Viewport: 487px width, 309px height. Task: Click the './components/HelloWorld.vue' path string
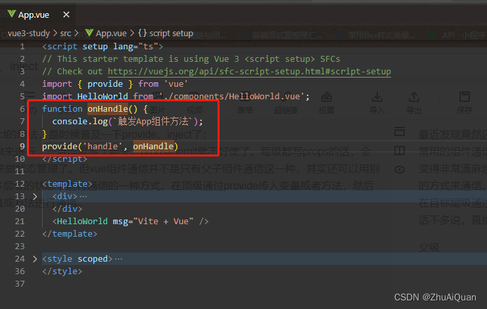pyautogui.click(x=232, y=96)
